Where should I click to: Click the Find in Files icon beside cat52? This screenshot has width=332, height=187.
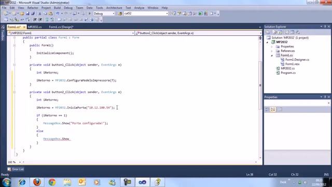point(120,14)
